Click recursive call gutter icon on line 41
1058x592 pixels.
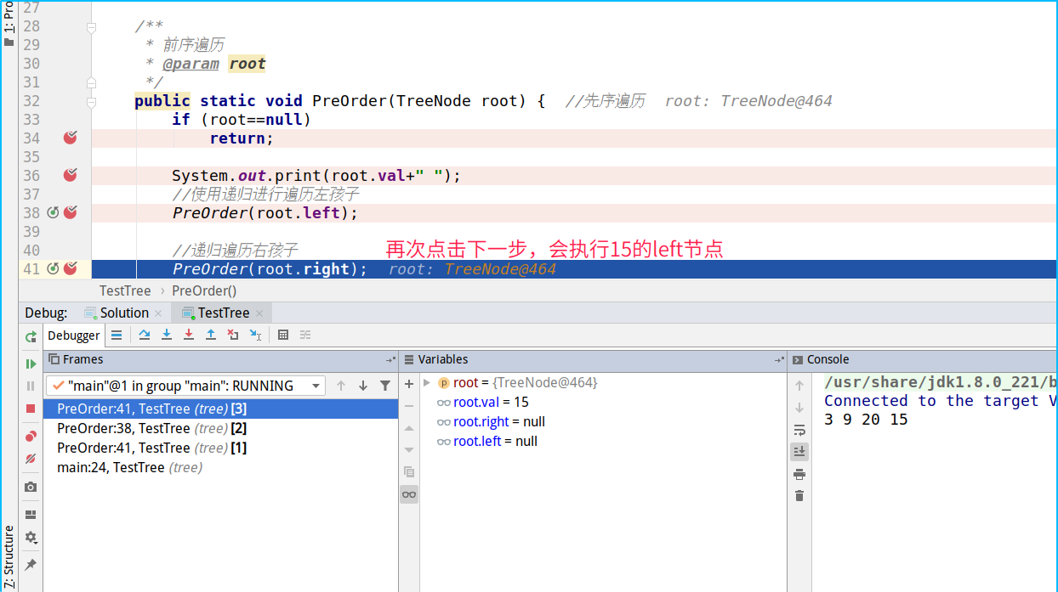click(x=53, y=268)
